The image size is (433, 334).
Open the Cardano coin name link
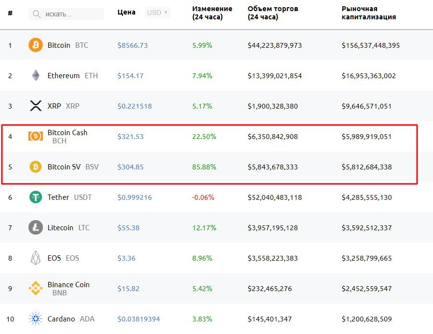tap(61, 319)
